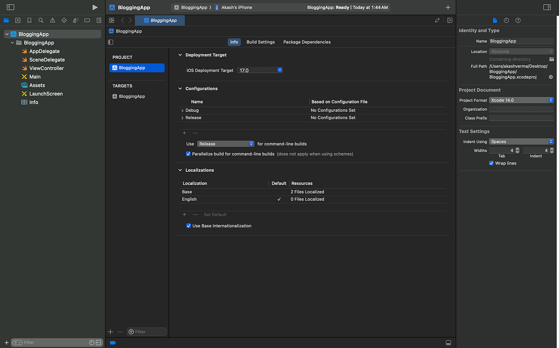Show the Issue navigator
Image resolution: width=559 pixels, height=348 pixels.
(51, 20)
